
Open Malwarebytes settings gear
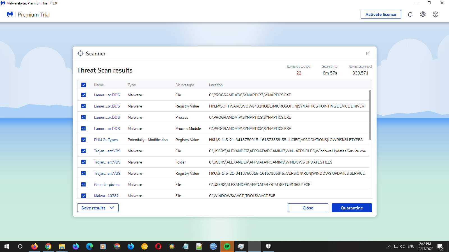point(423,14)
